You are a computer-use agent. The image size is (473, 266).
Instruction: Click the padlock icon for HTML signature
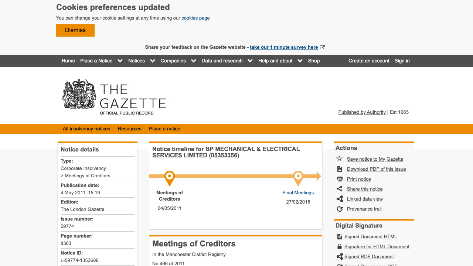[340, 246]
